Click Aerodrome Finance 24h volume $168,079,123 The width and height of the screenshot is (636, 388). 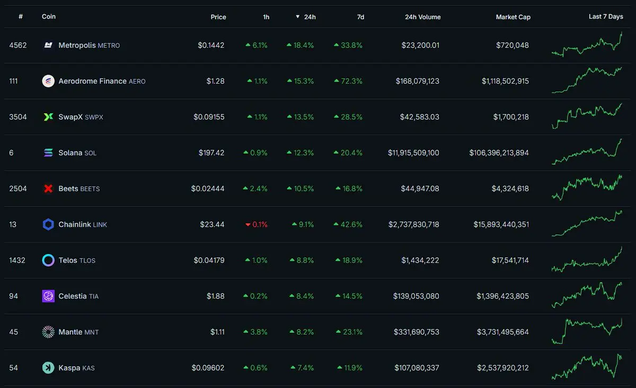pyautogui.click(x=417, y=81)
